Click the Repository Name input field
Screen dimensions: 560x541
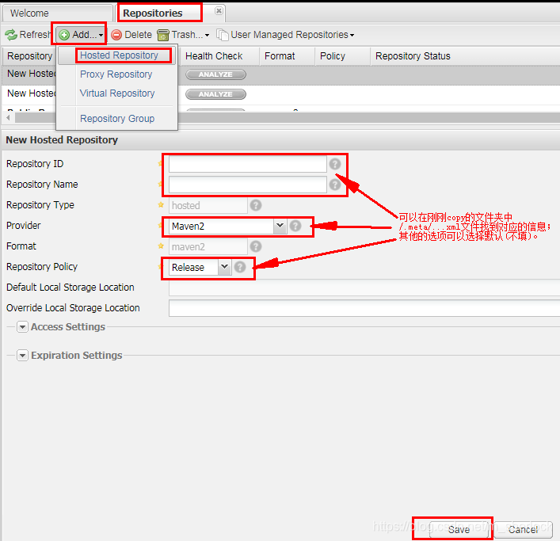click(247, 185)
